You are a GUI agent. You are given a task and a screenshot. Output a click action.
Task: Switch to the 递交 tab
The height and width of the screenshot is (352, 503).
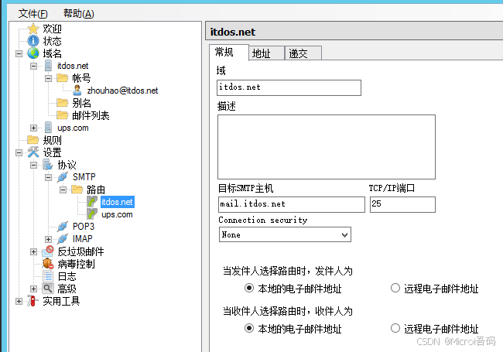click(303, 53)
